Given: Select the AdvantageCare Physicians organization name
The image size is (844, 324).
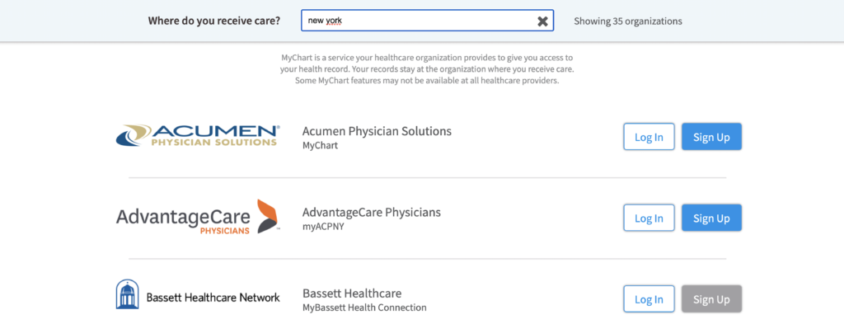Looking at the screenshot, I should [x=372, y=212].
